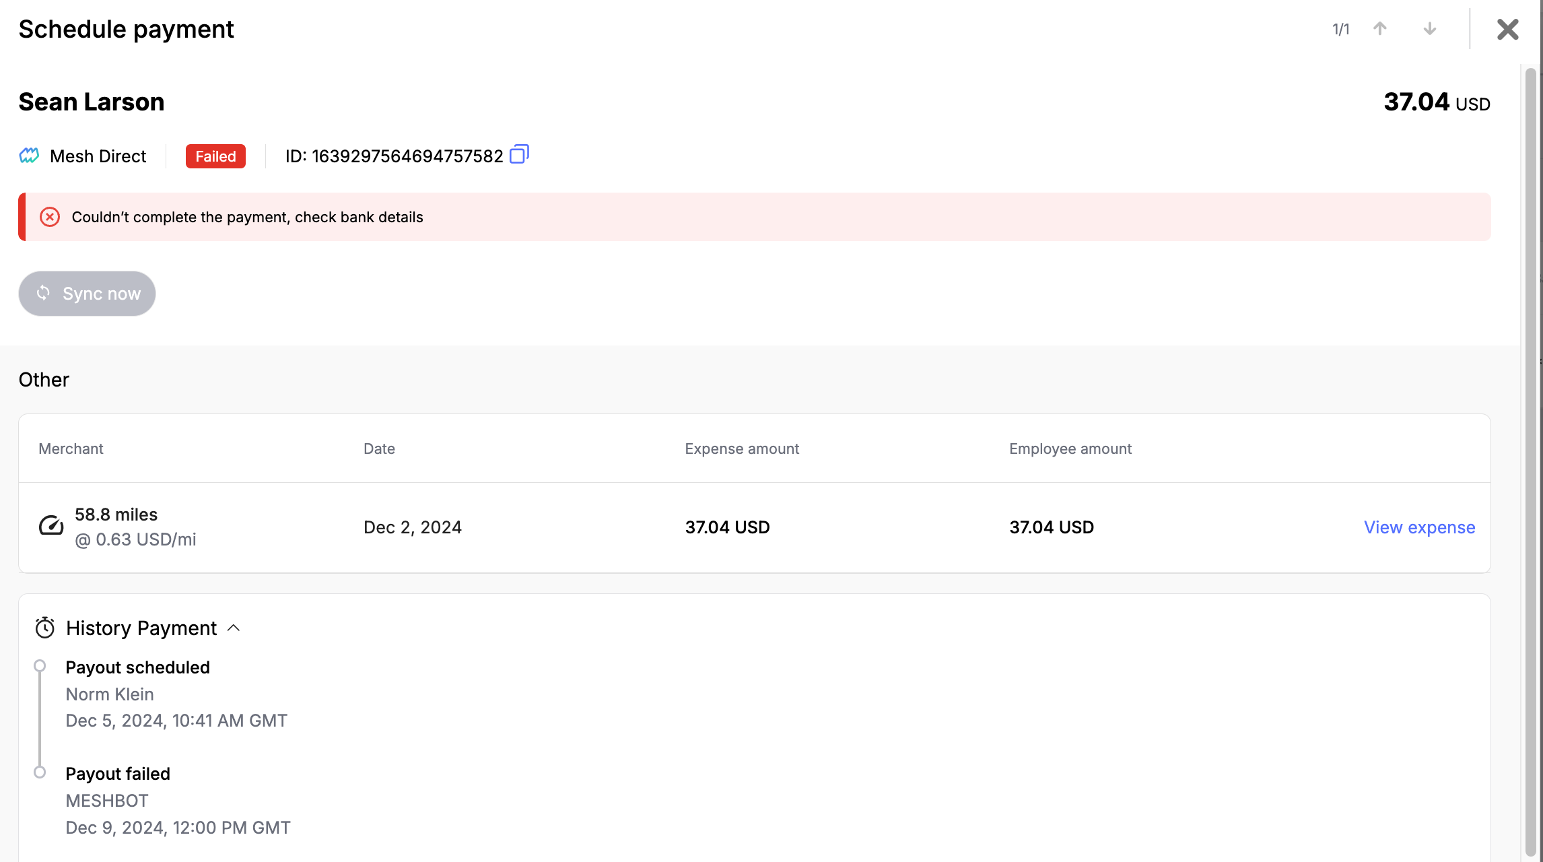Click the red error circle icon

(x=50, y=217)
